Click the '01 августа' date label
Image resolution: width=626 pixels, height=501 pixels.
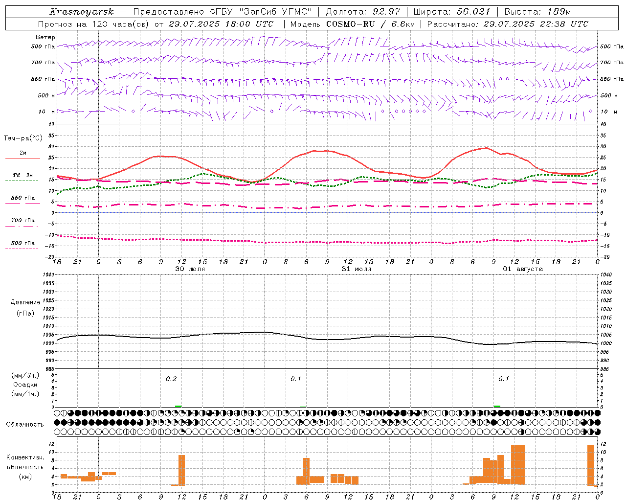pos(523,269)
